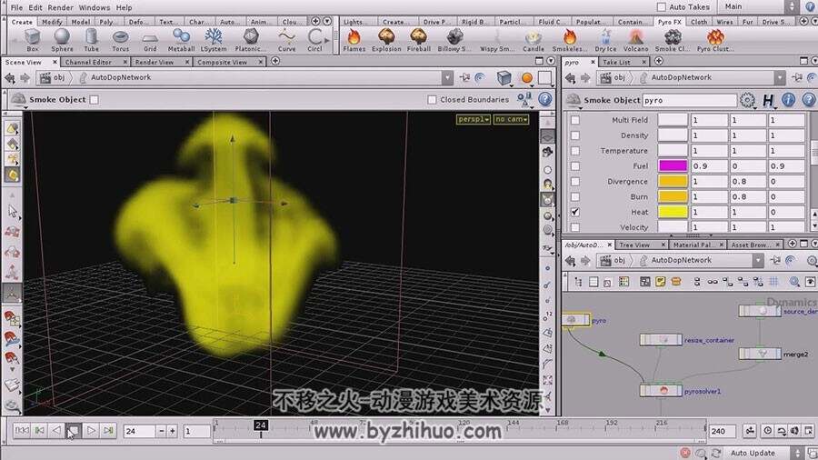Viewport: 818px width, 460px height.
Task: Click the pyrosolver1 node
Action: click(661, 390)
